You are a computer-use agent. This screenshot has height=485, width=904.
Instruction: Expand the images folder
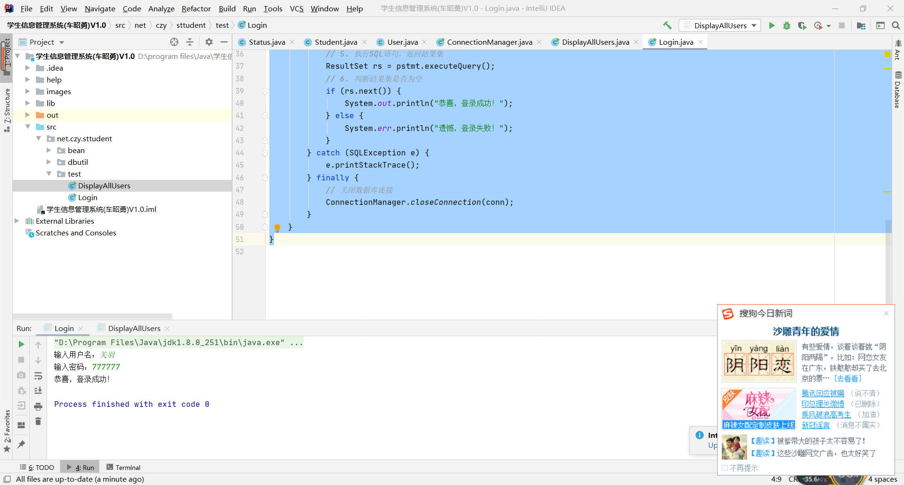[27, 91]
